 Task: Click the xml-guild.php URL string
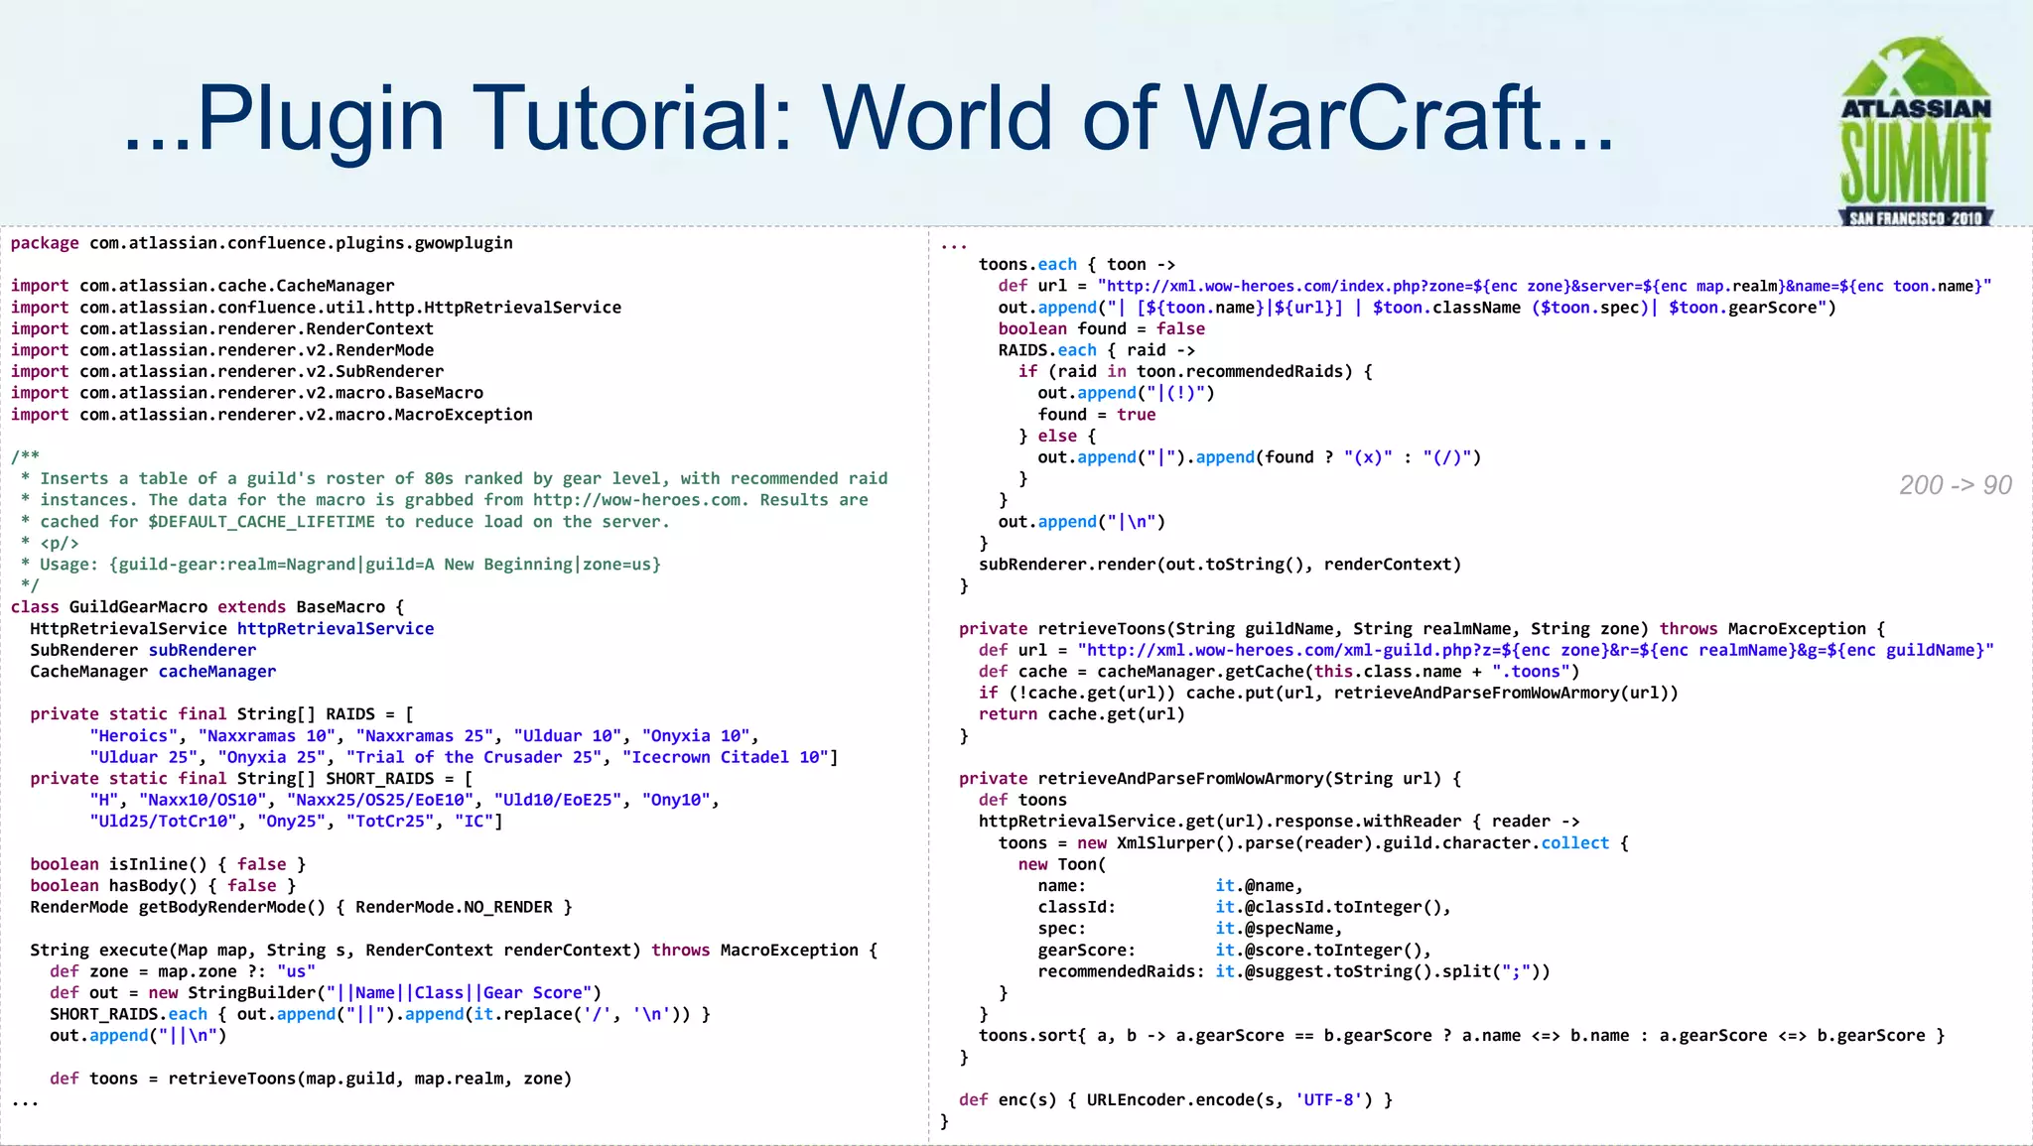coord(1535,650)
